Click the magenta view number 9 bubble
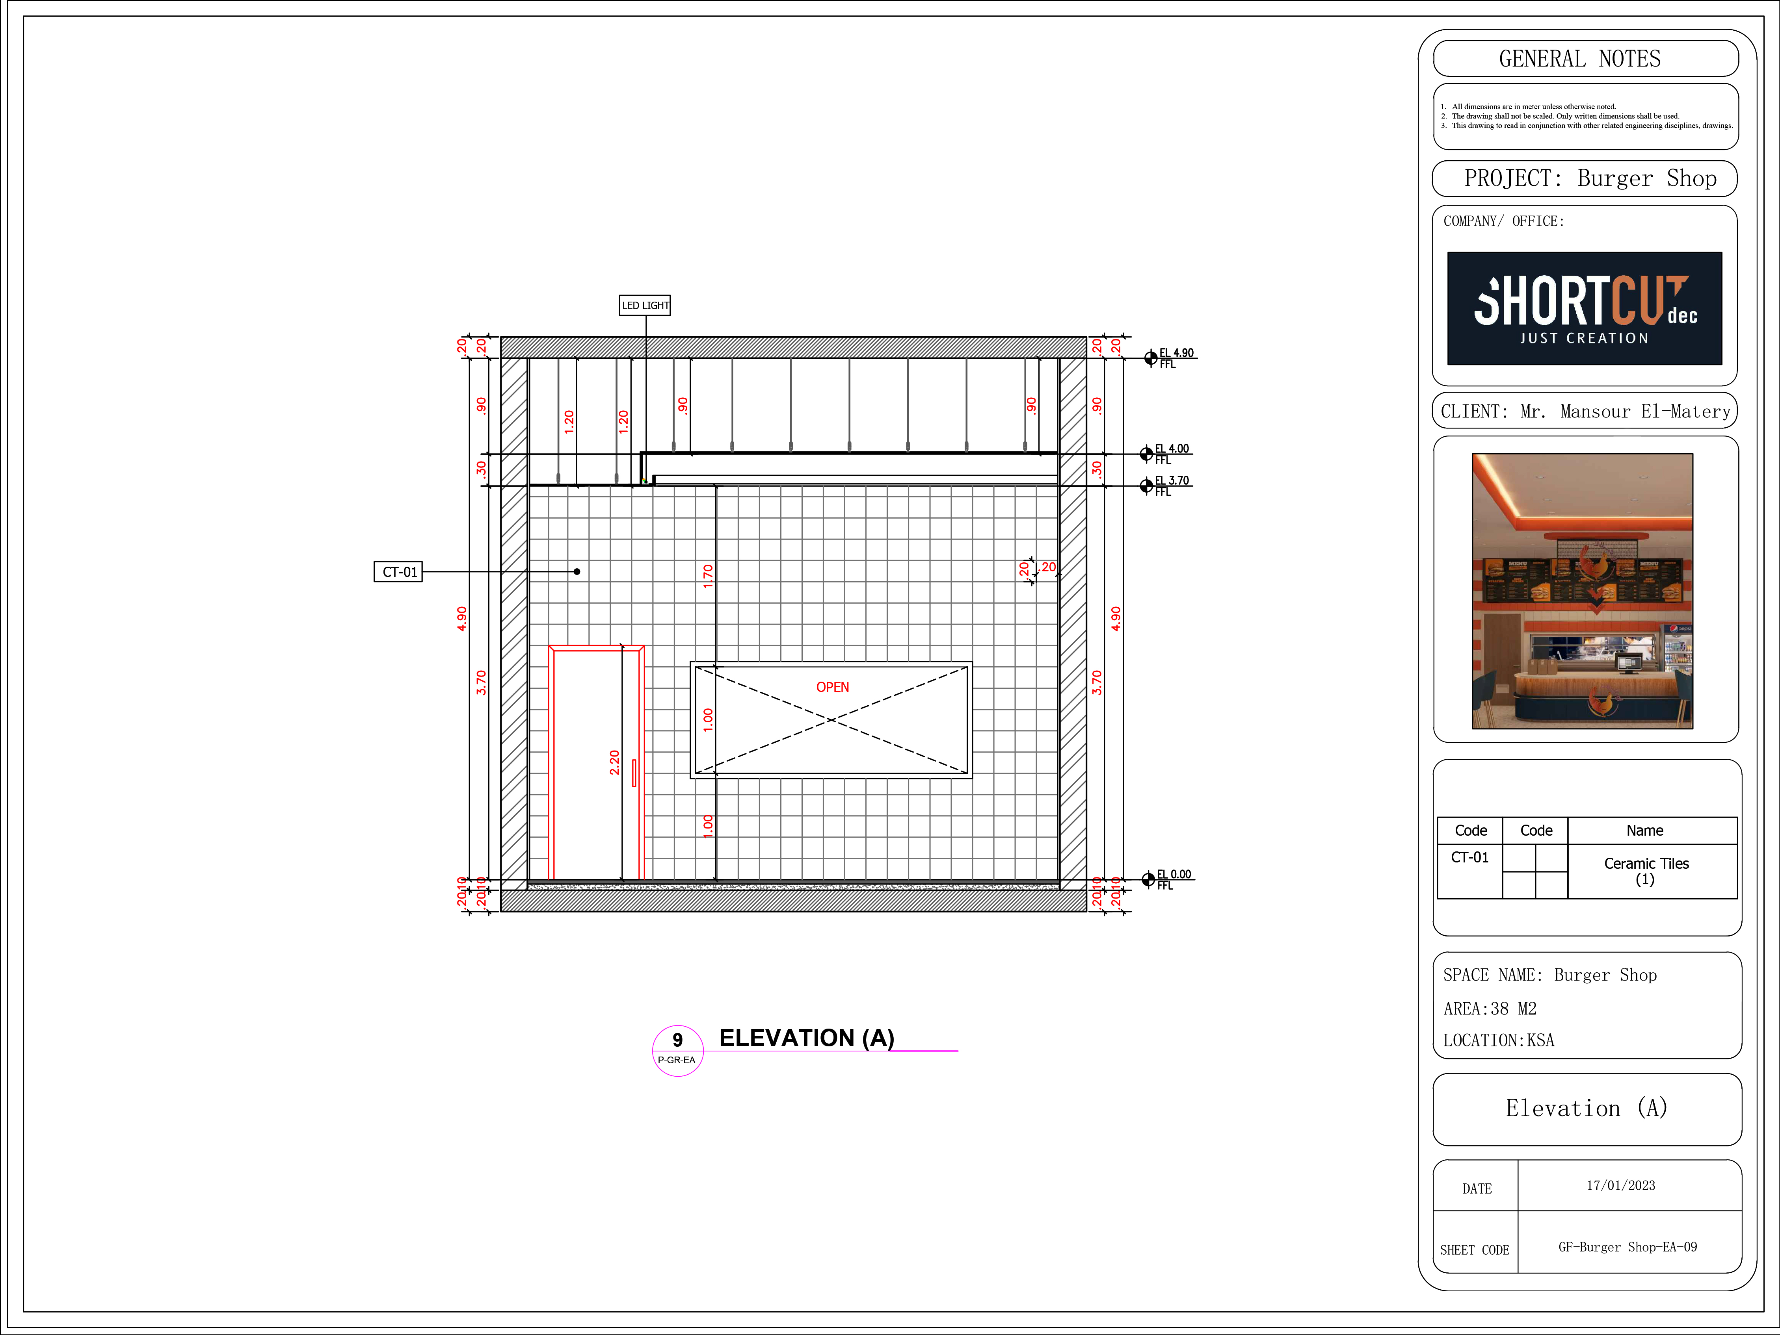This screenshot has width=1780, height=1335. click(x=677, y=1050)
